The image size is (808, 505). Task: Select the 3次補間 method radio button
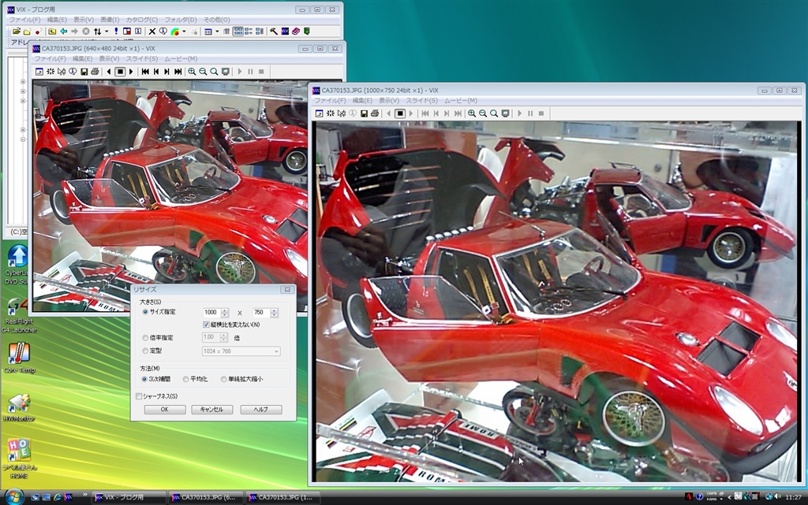pos(144,379)
